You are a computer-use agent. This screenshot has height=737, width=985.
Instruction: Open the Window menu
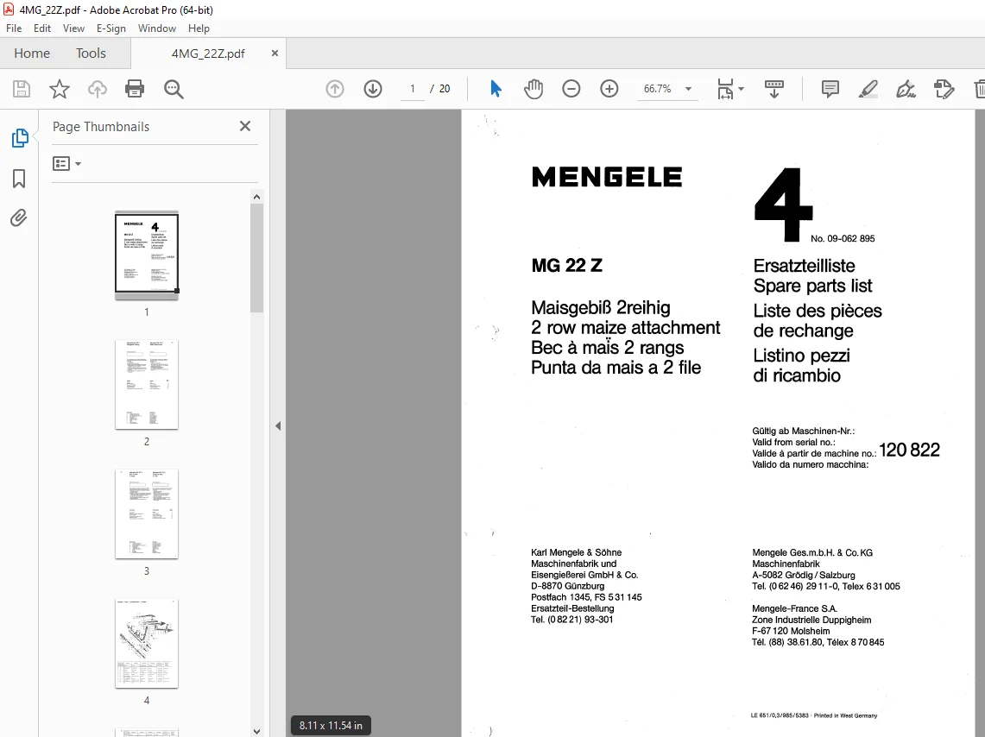(157, 28)
